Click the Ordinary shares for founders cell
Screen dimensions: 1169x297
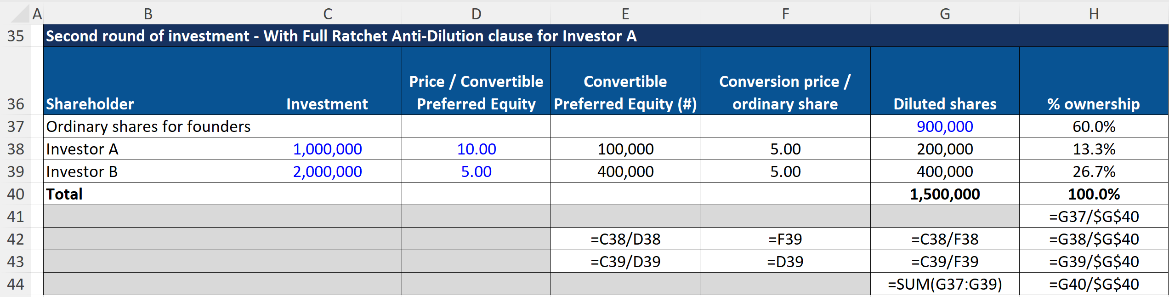pyautogui.click(x=148, y=126)
